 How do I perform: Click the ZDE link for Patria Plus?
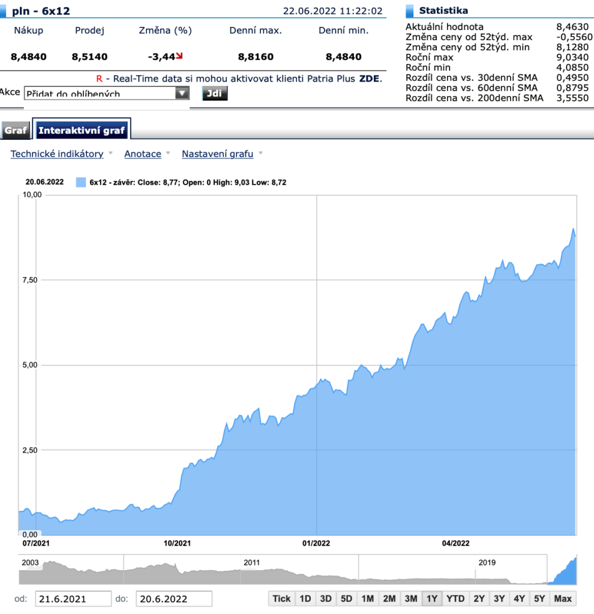click(x=369, y=79)
